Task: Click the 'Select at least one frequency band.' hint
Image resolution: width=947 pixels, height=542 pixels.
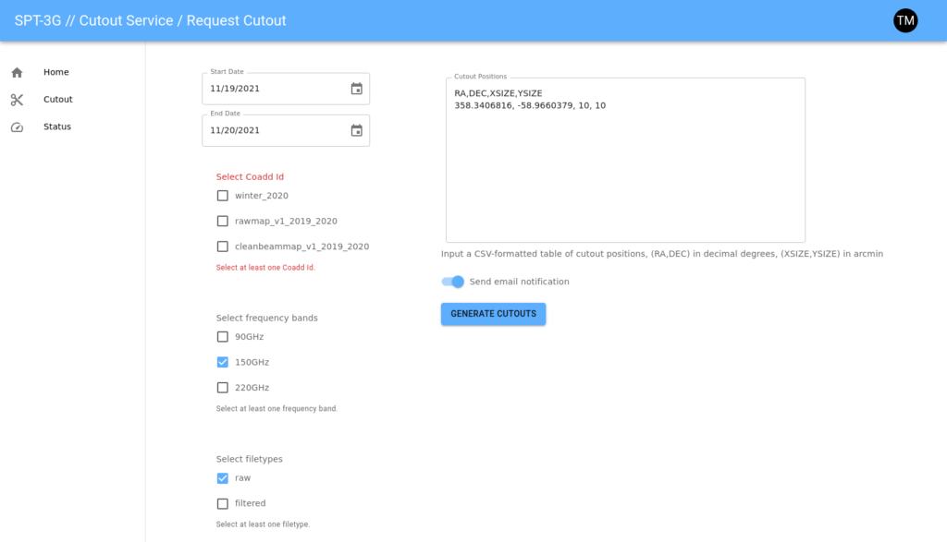Action: (x=277, y=409)
